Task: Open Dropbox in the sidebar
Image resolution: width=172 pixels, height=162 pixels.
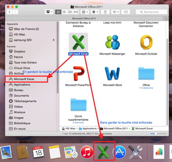Action: pos(17,52)
